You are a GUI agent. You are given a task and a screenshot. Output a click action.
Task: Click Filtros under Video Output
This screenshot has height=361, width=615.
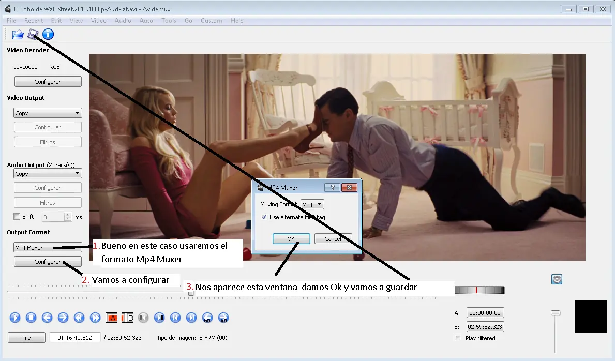pyautogui.click(x=48, y=142)
